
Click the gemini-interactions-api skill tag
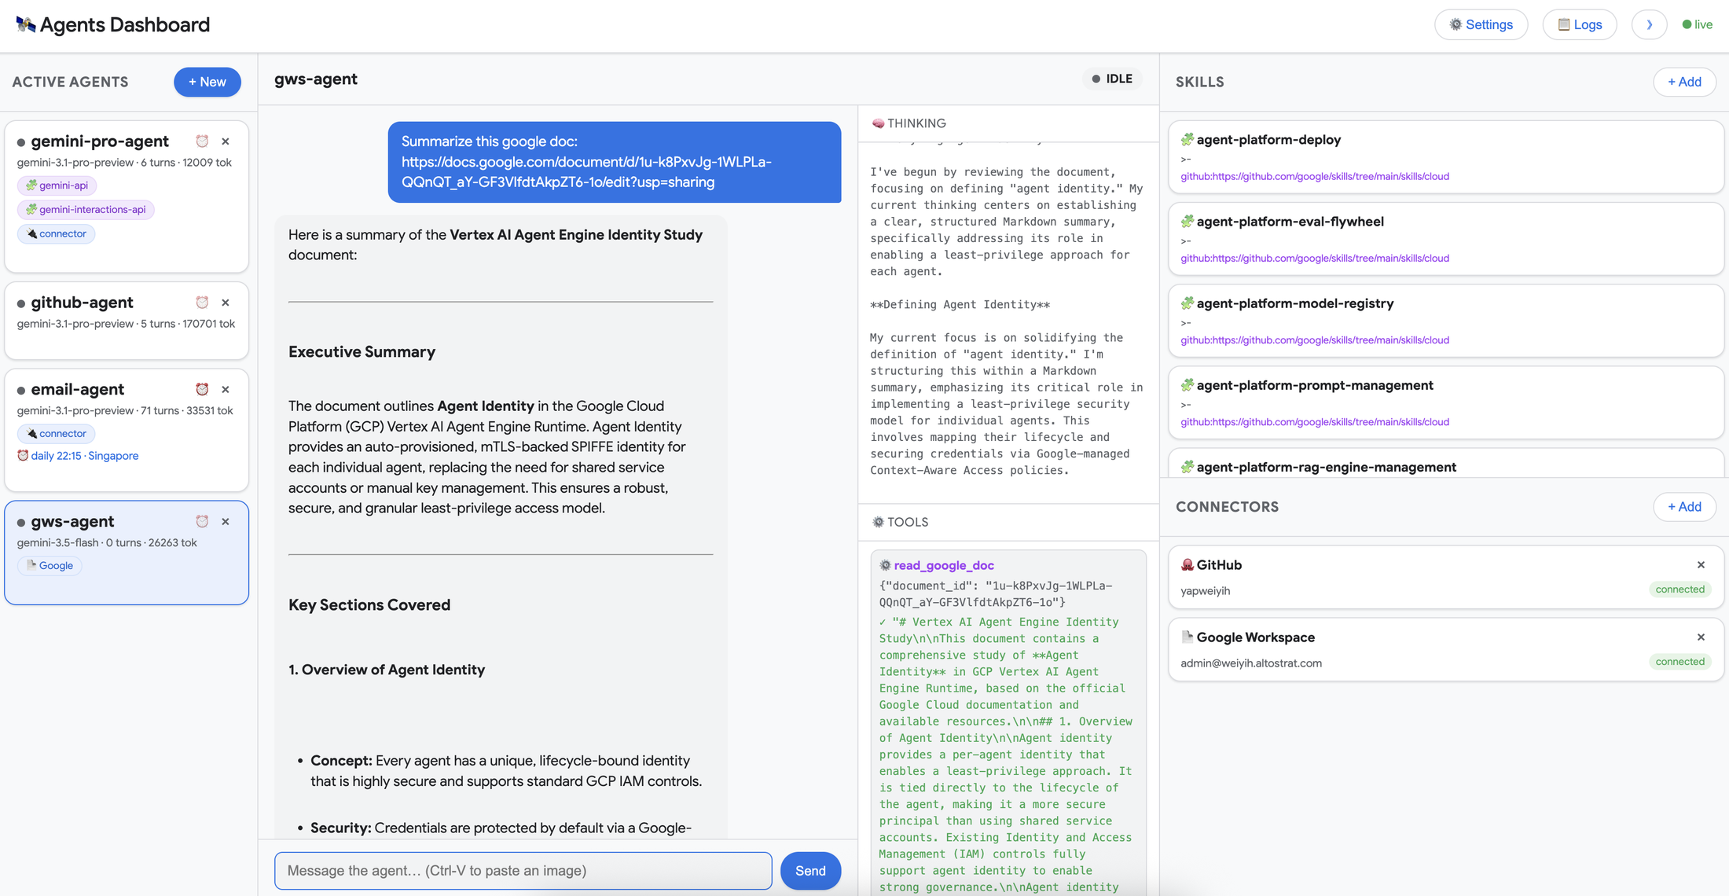86,210
